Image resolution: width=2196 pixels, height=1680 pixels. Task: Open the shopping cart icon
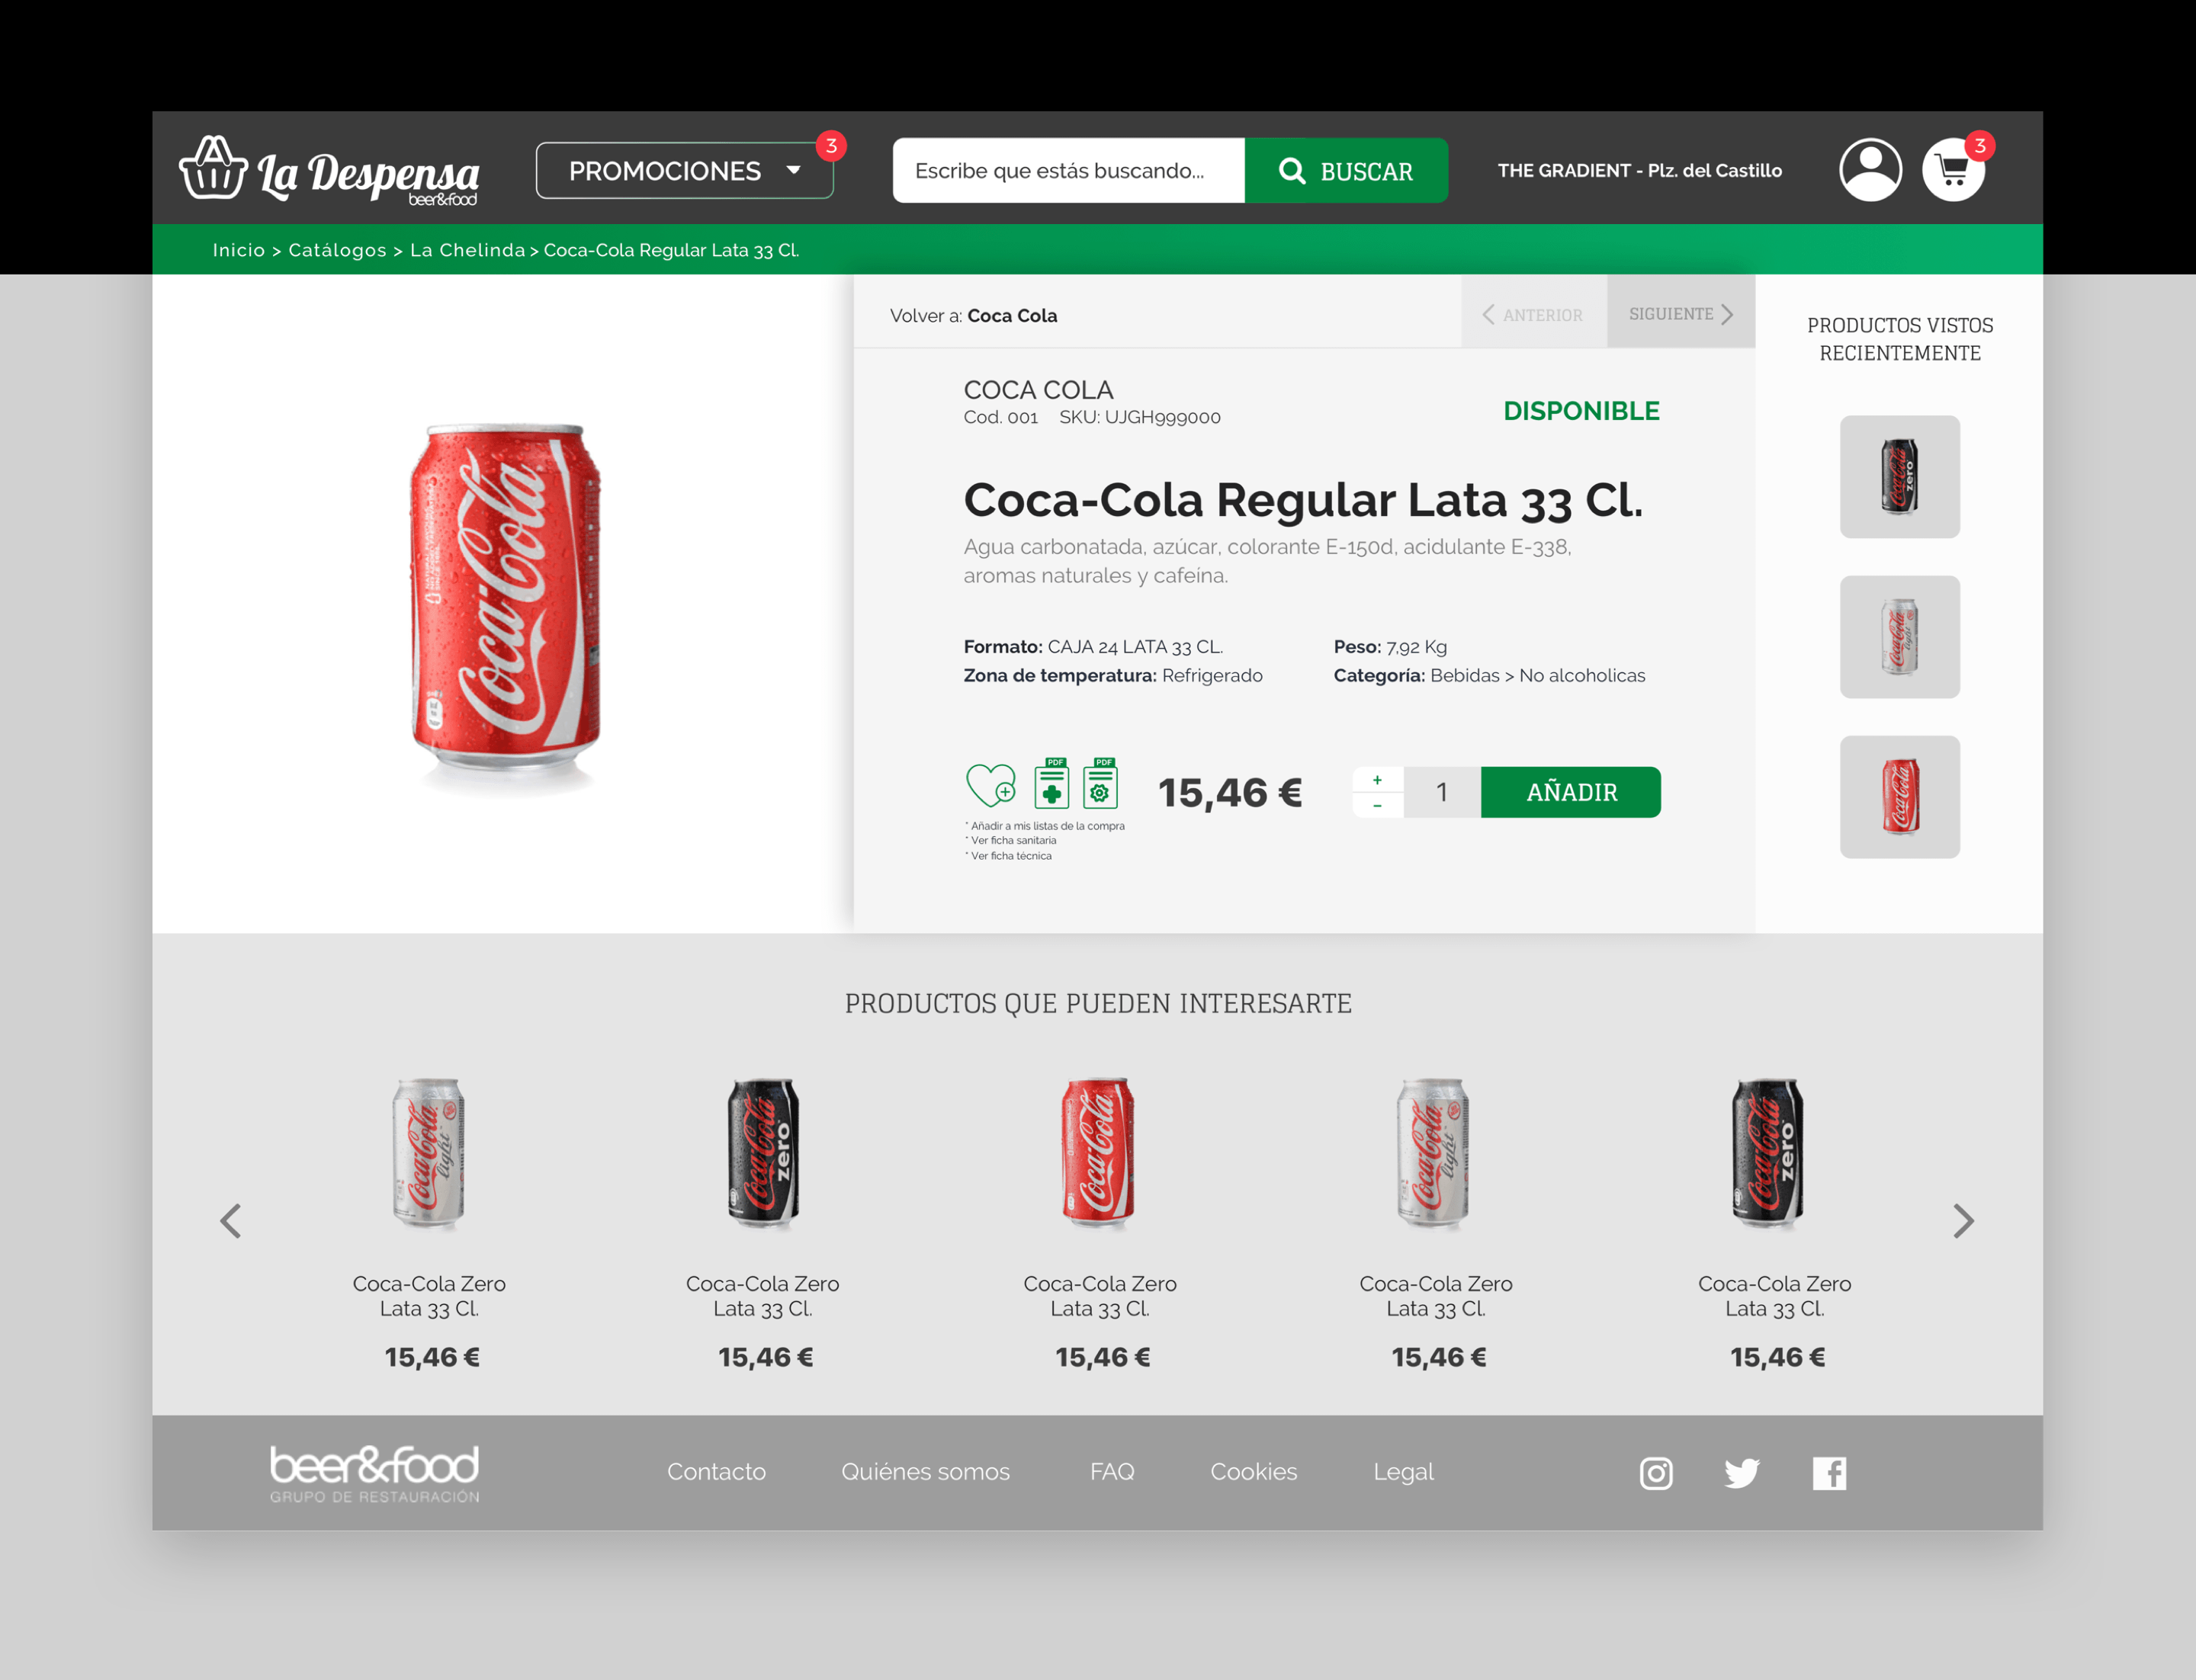point(1953,170)
